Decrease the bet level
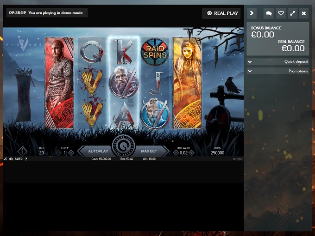Viewport: 315px width, 236px height. [x=58, y=153]
